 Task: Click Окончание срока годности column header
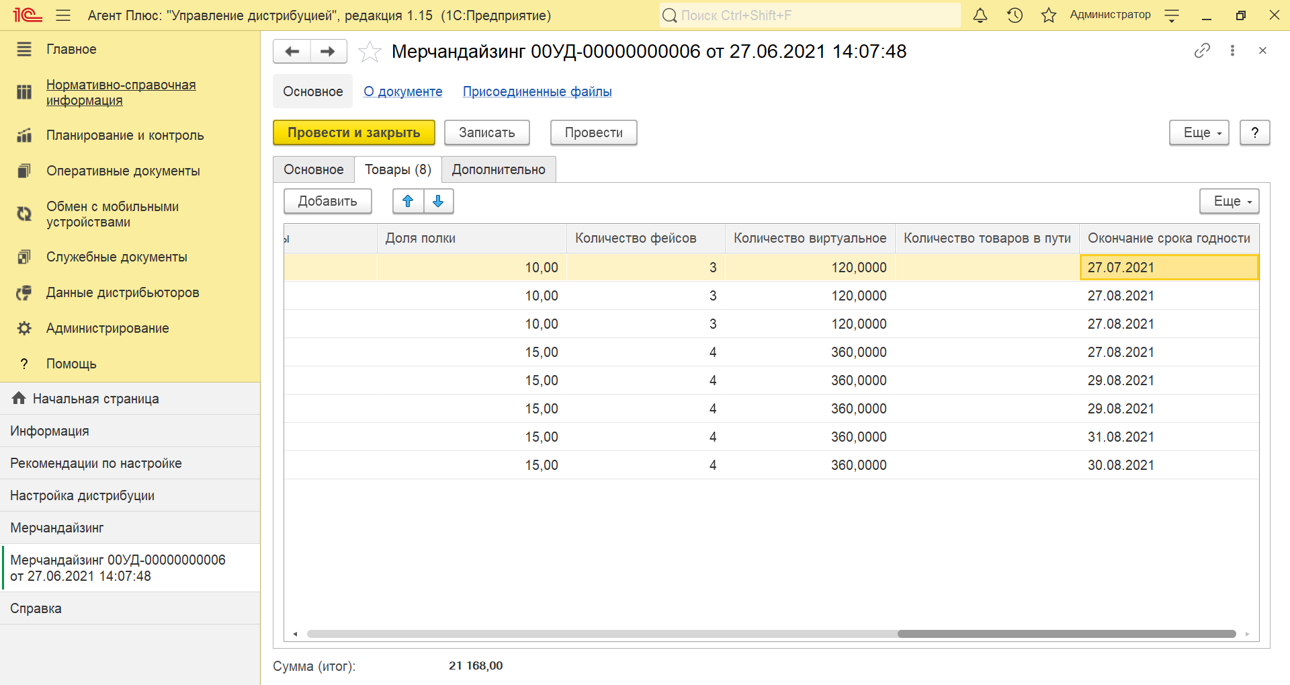tap(1169, 238)
